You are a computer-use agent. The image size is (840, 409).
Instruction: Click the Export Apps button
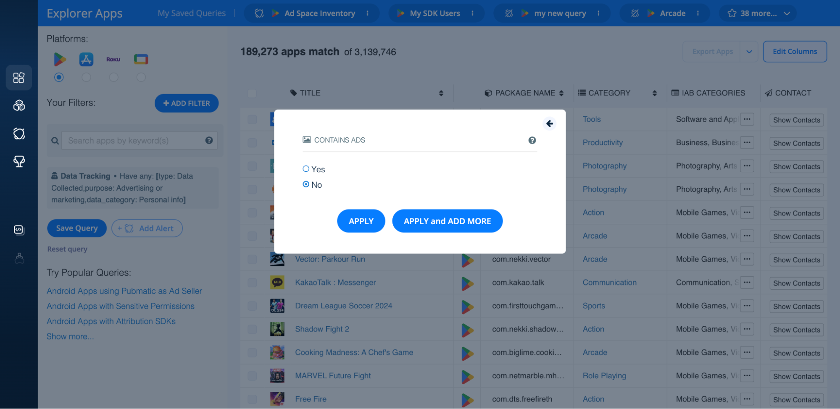(712, 52)
